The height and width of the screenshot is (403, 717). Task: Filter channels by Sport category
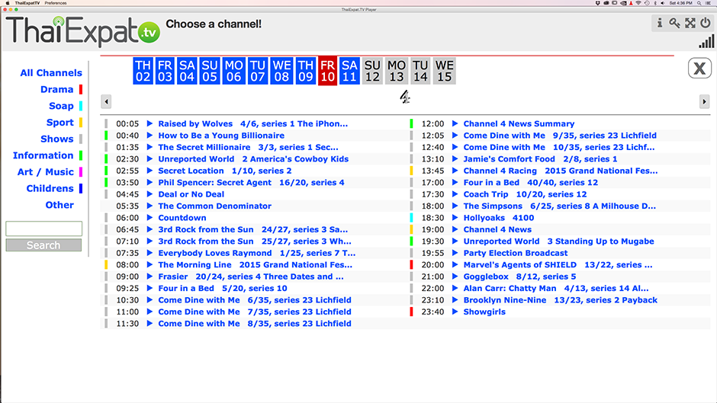pyautogui.click(x=60, y=123)
